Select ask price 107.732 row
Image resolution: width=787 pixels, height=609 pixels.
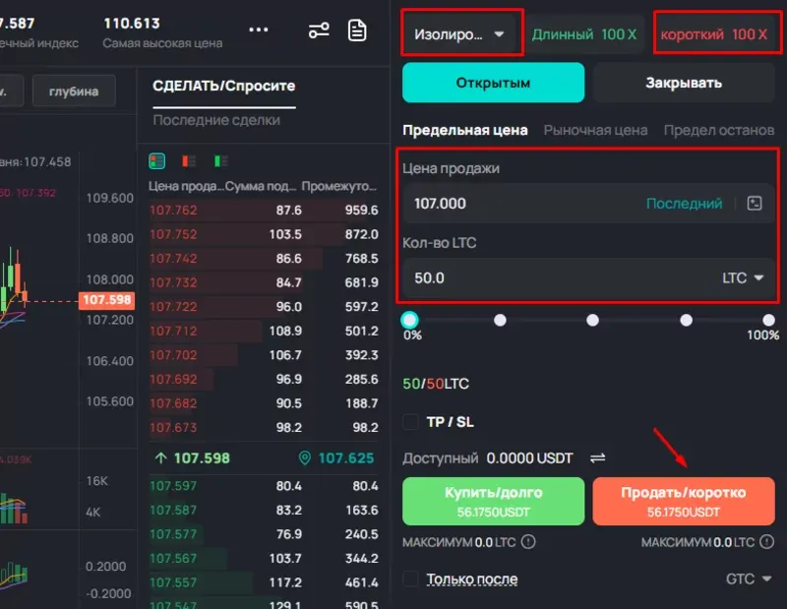(x=264, y=282)
